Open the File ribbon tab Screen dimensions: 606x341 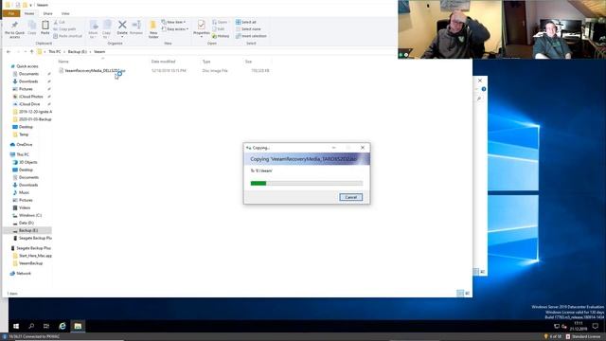(11, 13)
